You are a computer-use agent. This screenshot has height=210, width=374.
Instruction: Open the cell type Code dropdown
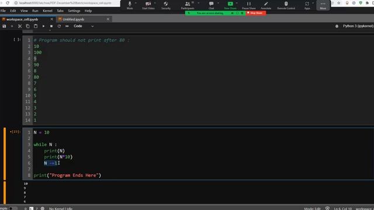84,26
